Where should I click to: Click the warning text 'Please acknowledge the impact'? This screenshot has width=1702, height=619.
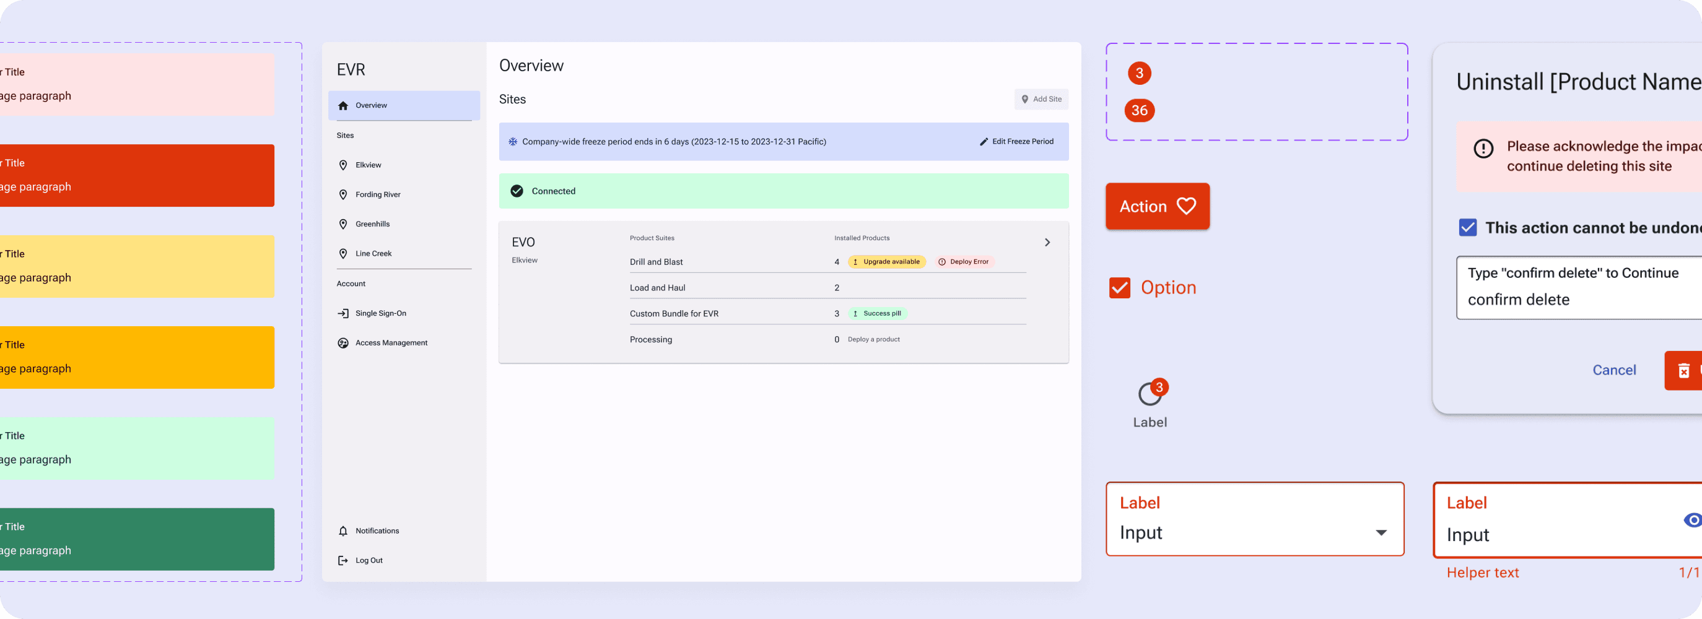[1604, 146]
